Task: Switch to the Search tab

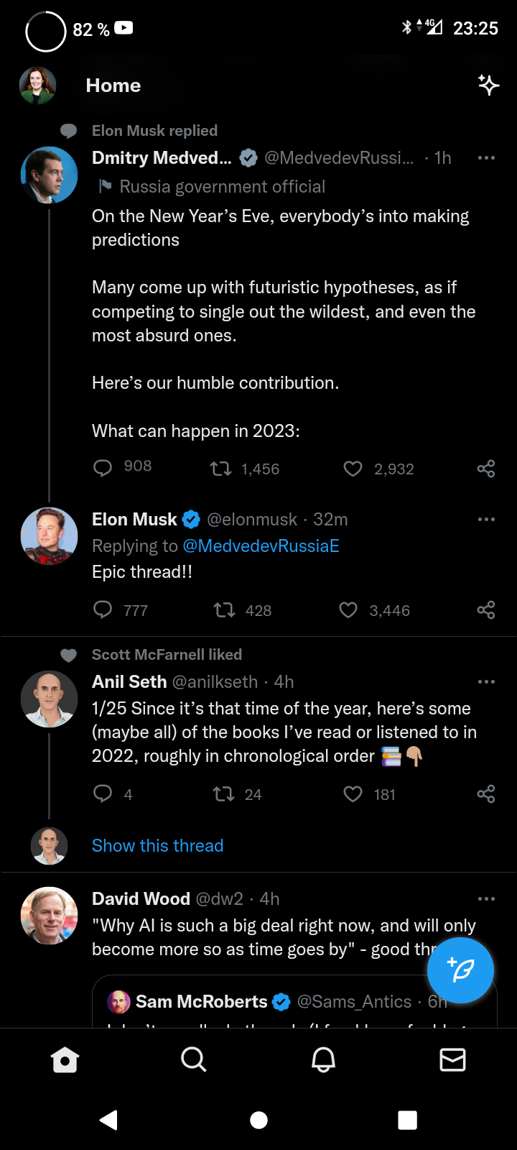Action: [194, 1059]
